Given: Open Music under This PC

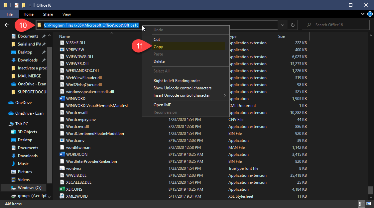Looking at the screenshot, I should (23, 164).
